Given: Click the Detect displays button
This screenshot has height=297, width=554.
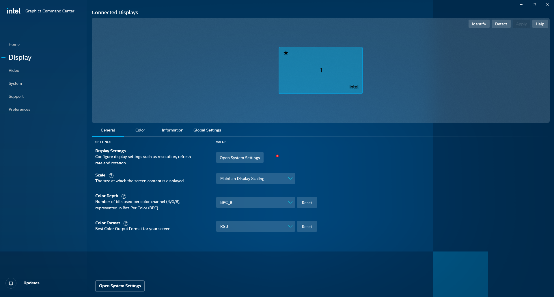Looking at the screenshot, I should tap(501, 24).
